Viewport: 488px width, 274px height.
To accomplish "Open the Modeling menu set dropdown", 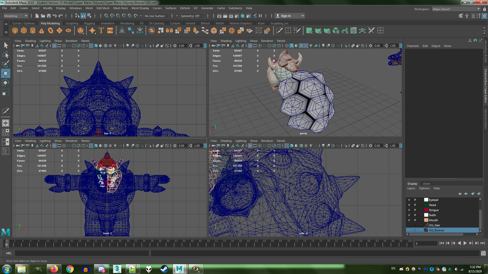I will [16, 16].
